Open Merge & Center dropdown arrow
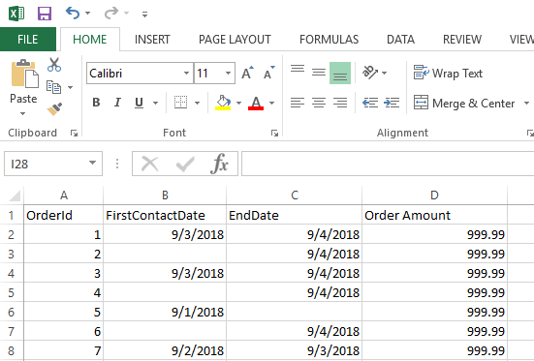The width and height of the screenshot is (534, 361). (526, 103)
